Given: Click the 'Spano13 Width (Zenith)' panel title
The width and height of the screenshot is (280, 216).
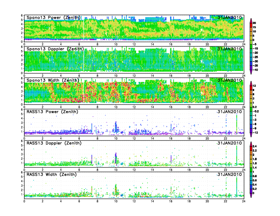Looking at the screenshot, I should pos(53,80).
